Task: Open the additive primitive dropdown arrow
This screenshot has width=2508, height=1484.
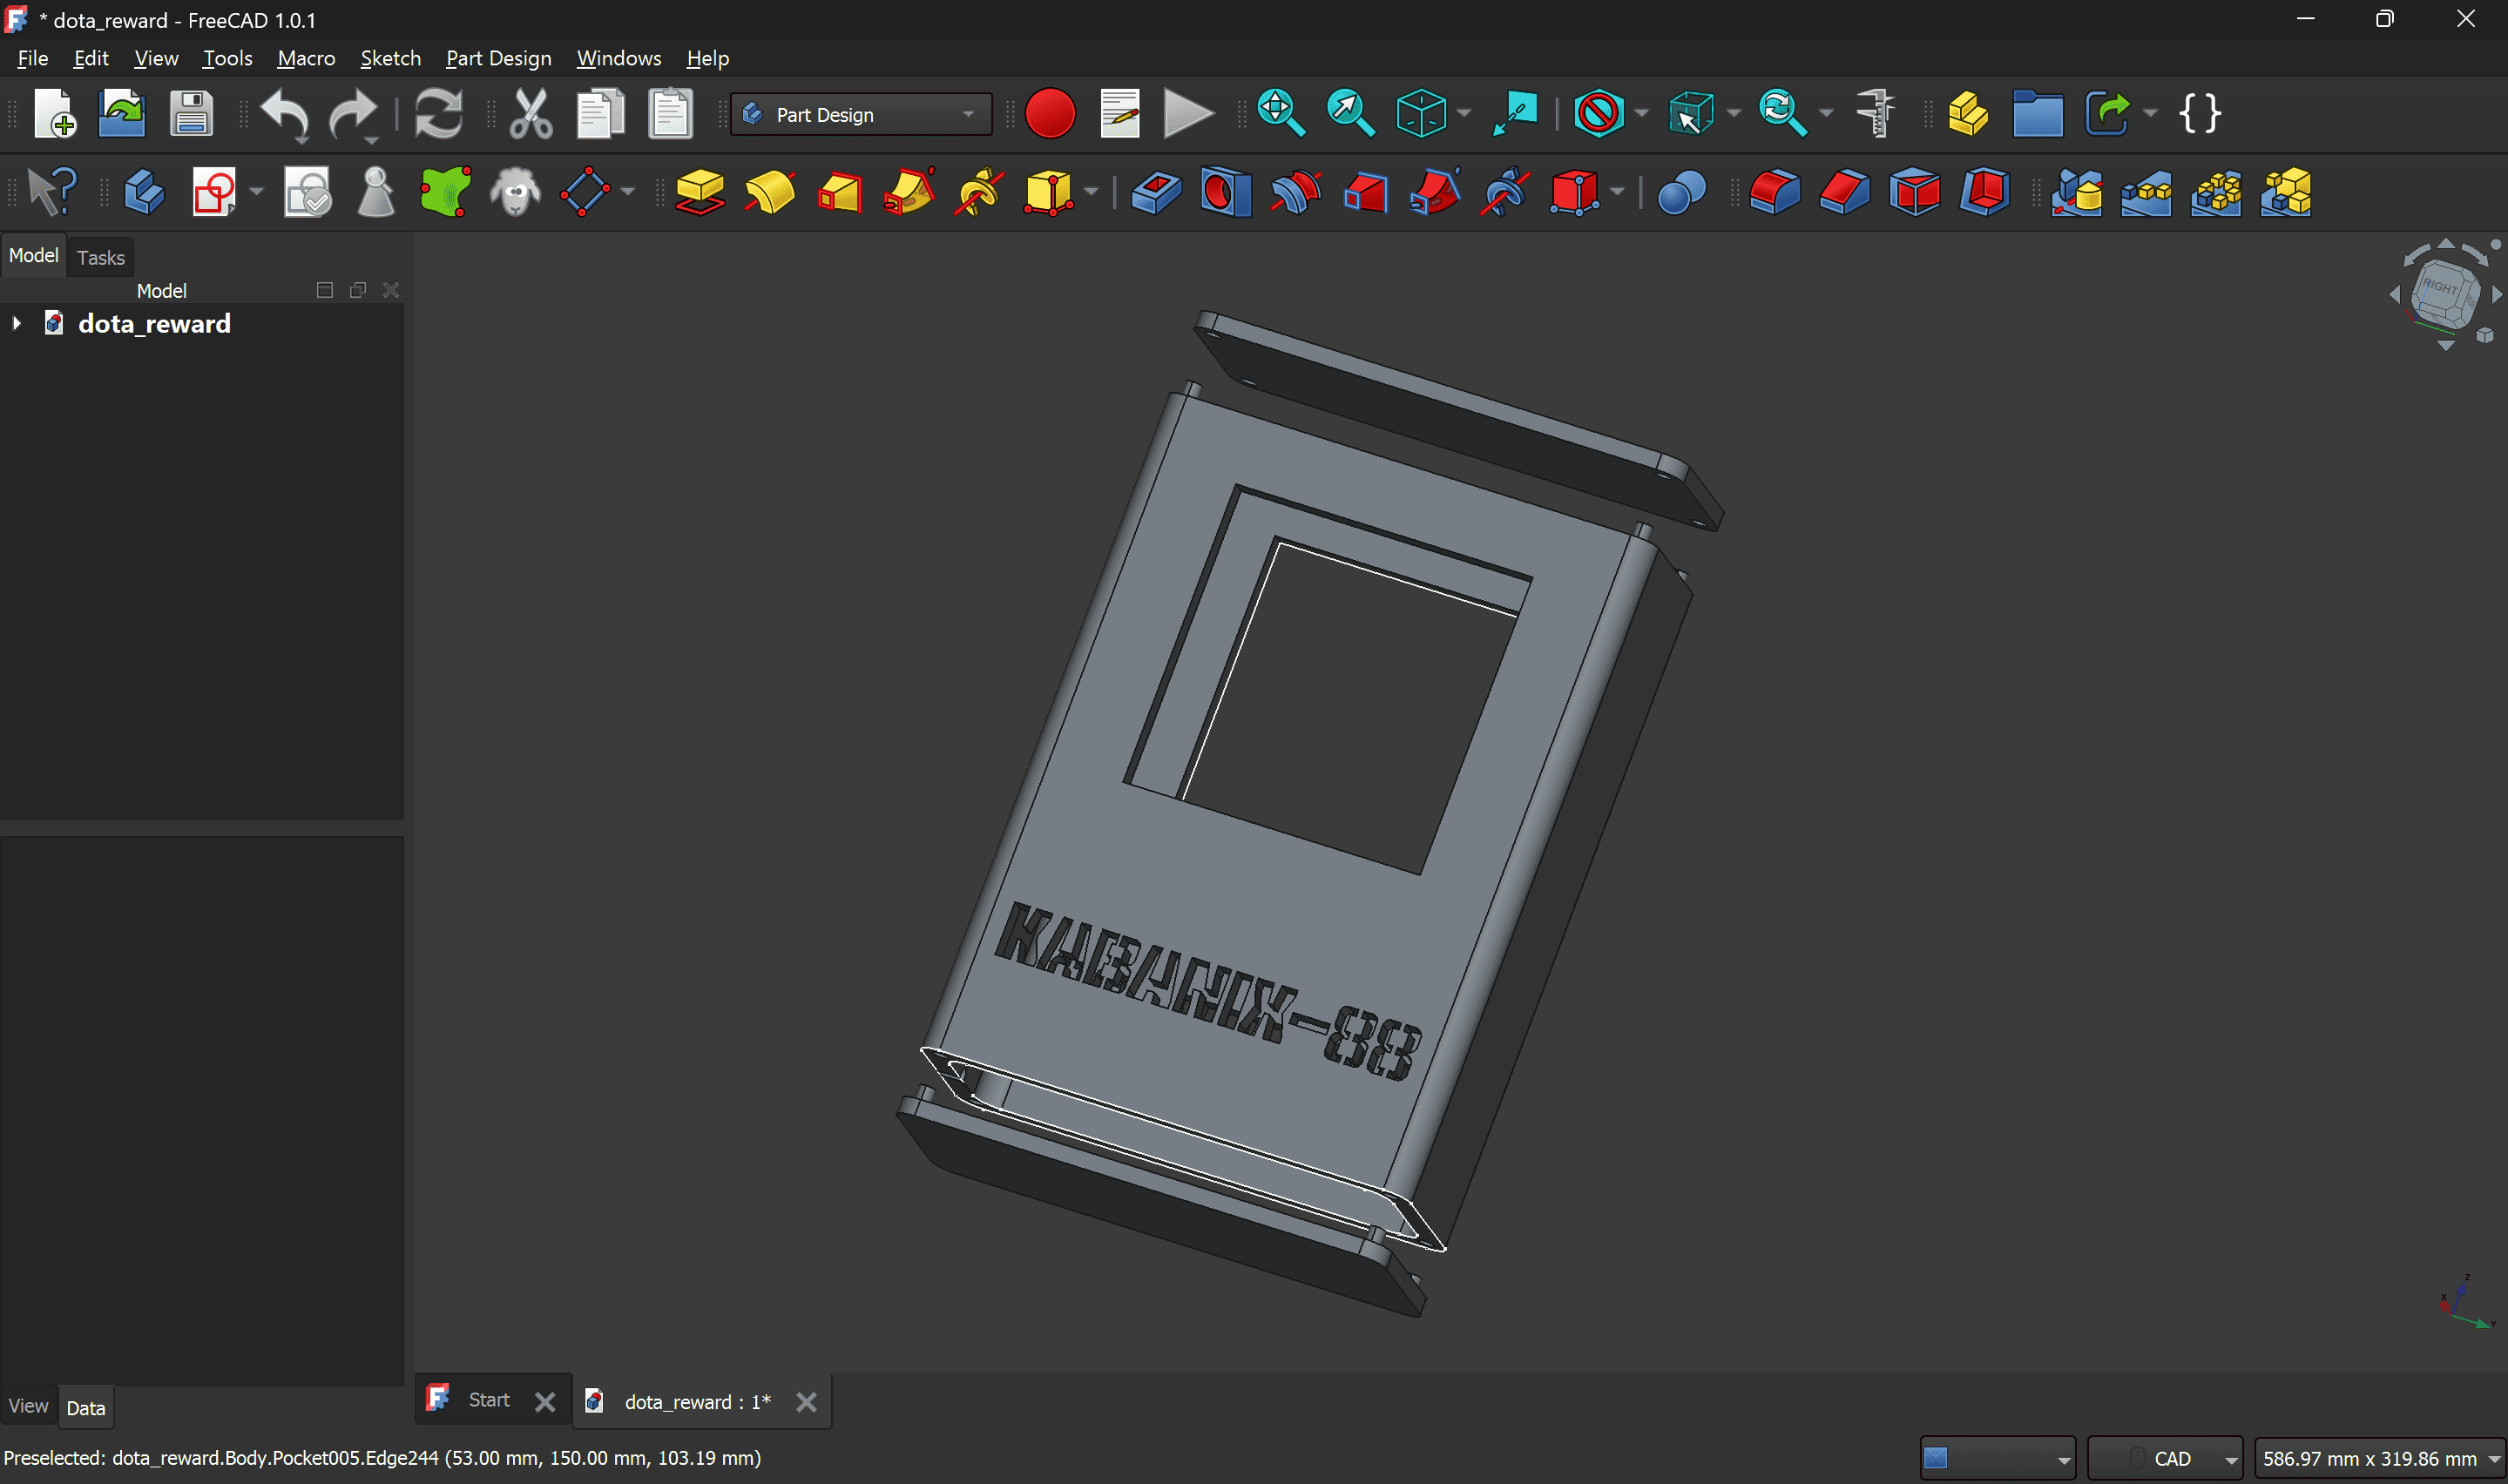Action: (x=1091, y=192)
